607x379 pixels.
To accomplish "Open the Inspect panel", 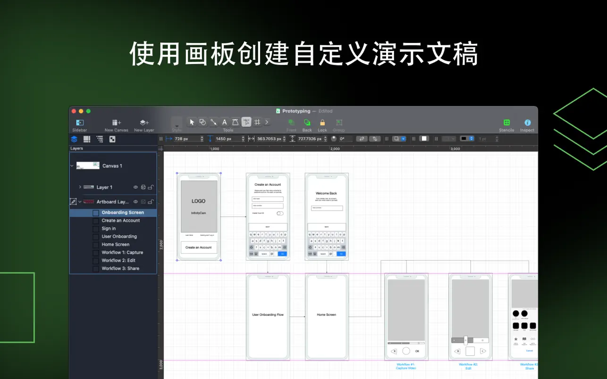I will point(527,125).
